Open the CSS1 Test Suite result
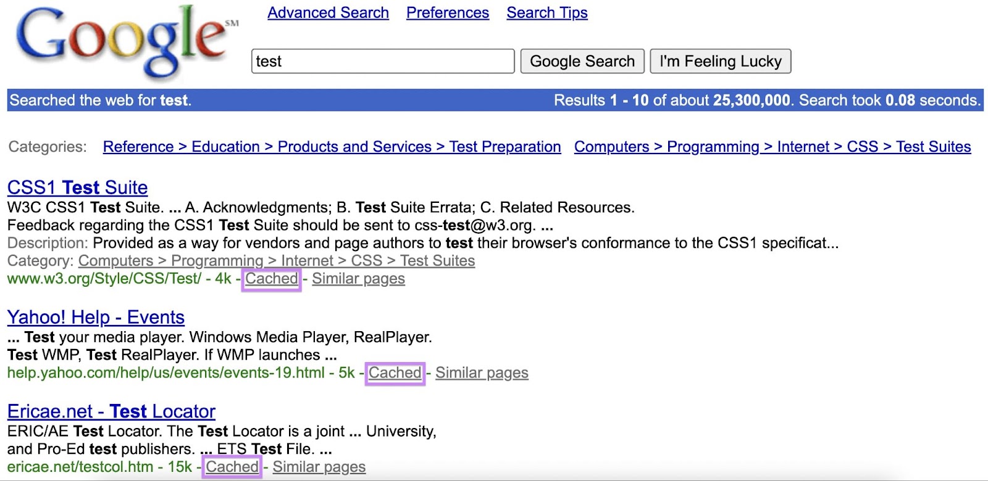988x481 pixels. click(x=77, y=187)
